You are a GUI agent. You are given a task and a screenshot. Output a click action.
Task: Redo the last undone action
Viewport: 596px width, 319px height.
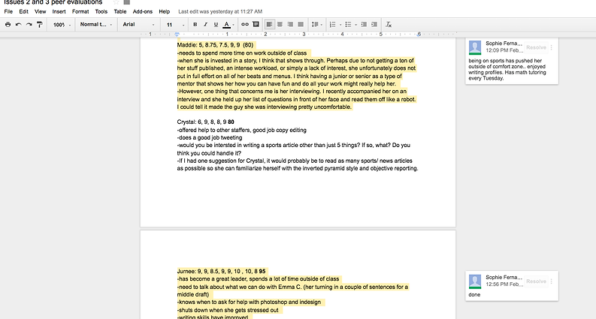pos(29,25)
